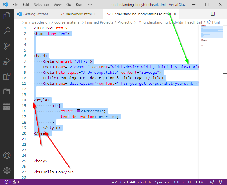
Task: Click the charset="UTF-8" meta line
Action: (x=67, y=61)
